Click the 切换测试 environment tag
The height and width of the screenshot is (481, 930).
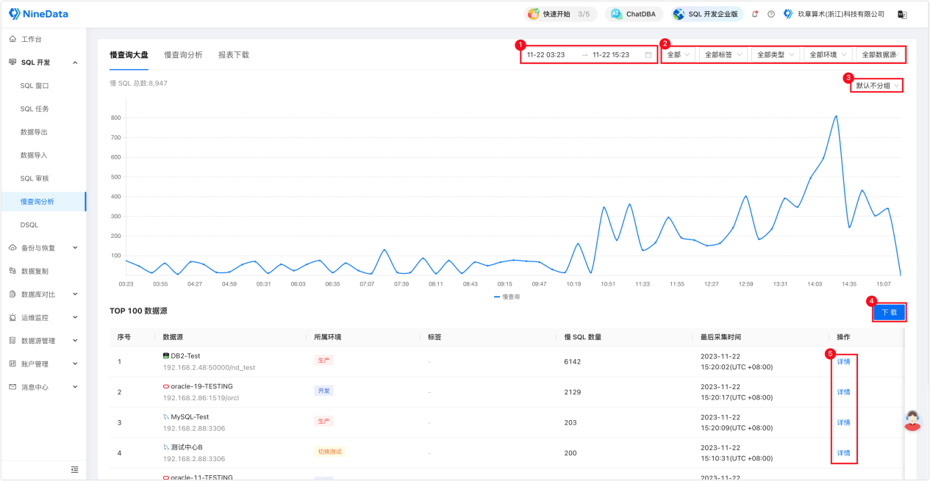(329, 452)
